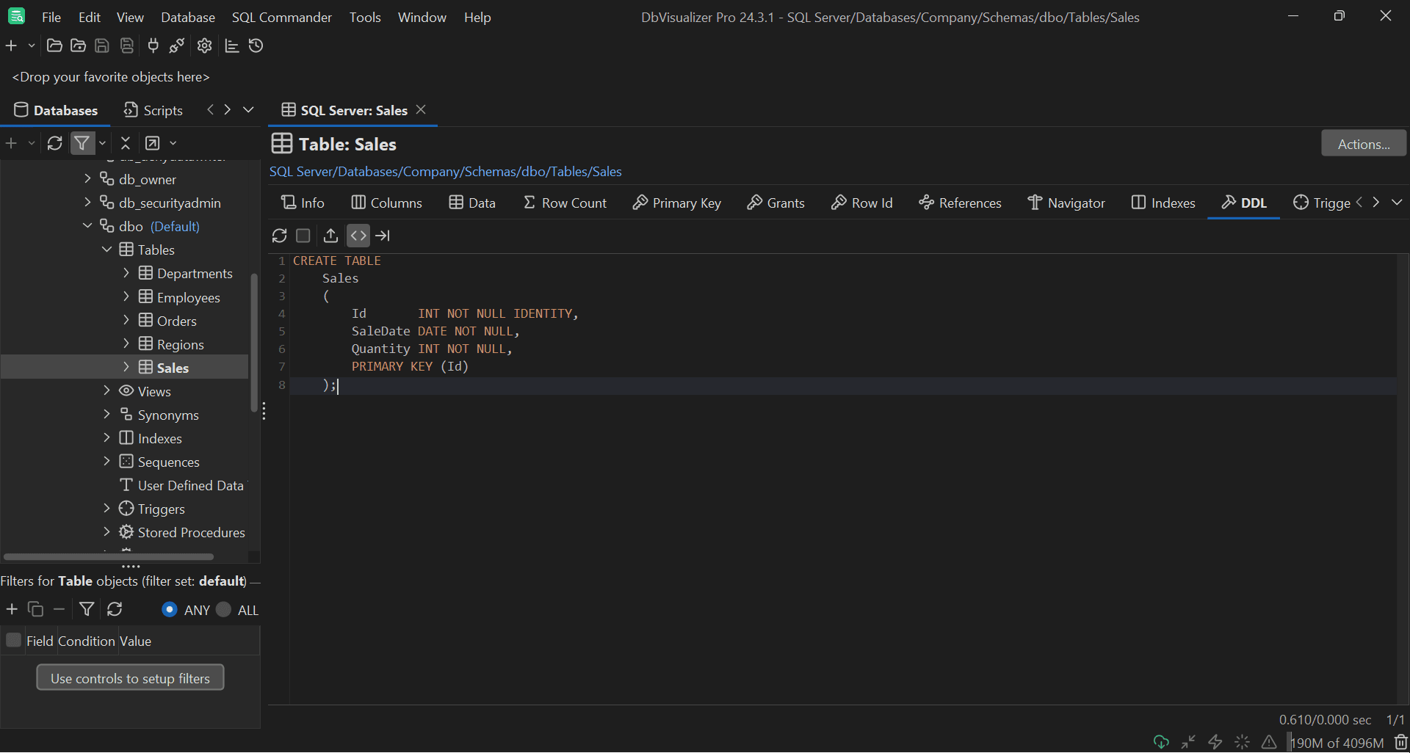Screen dimensions: 1410x753
Task: Select the ANY filter radio button
Action: tap(170, 610)
